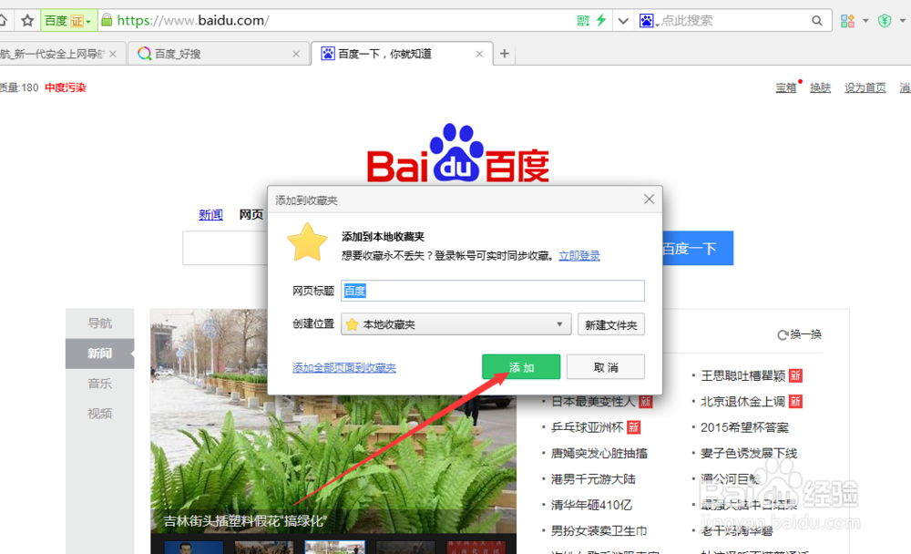911x554 pixels.
Task: Open the news item 港男千元游大陆
Action: [x=593, y=479]
